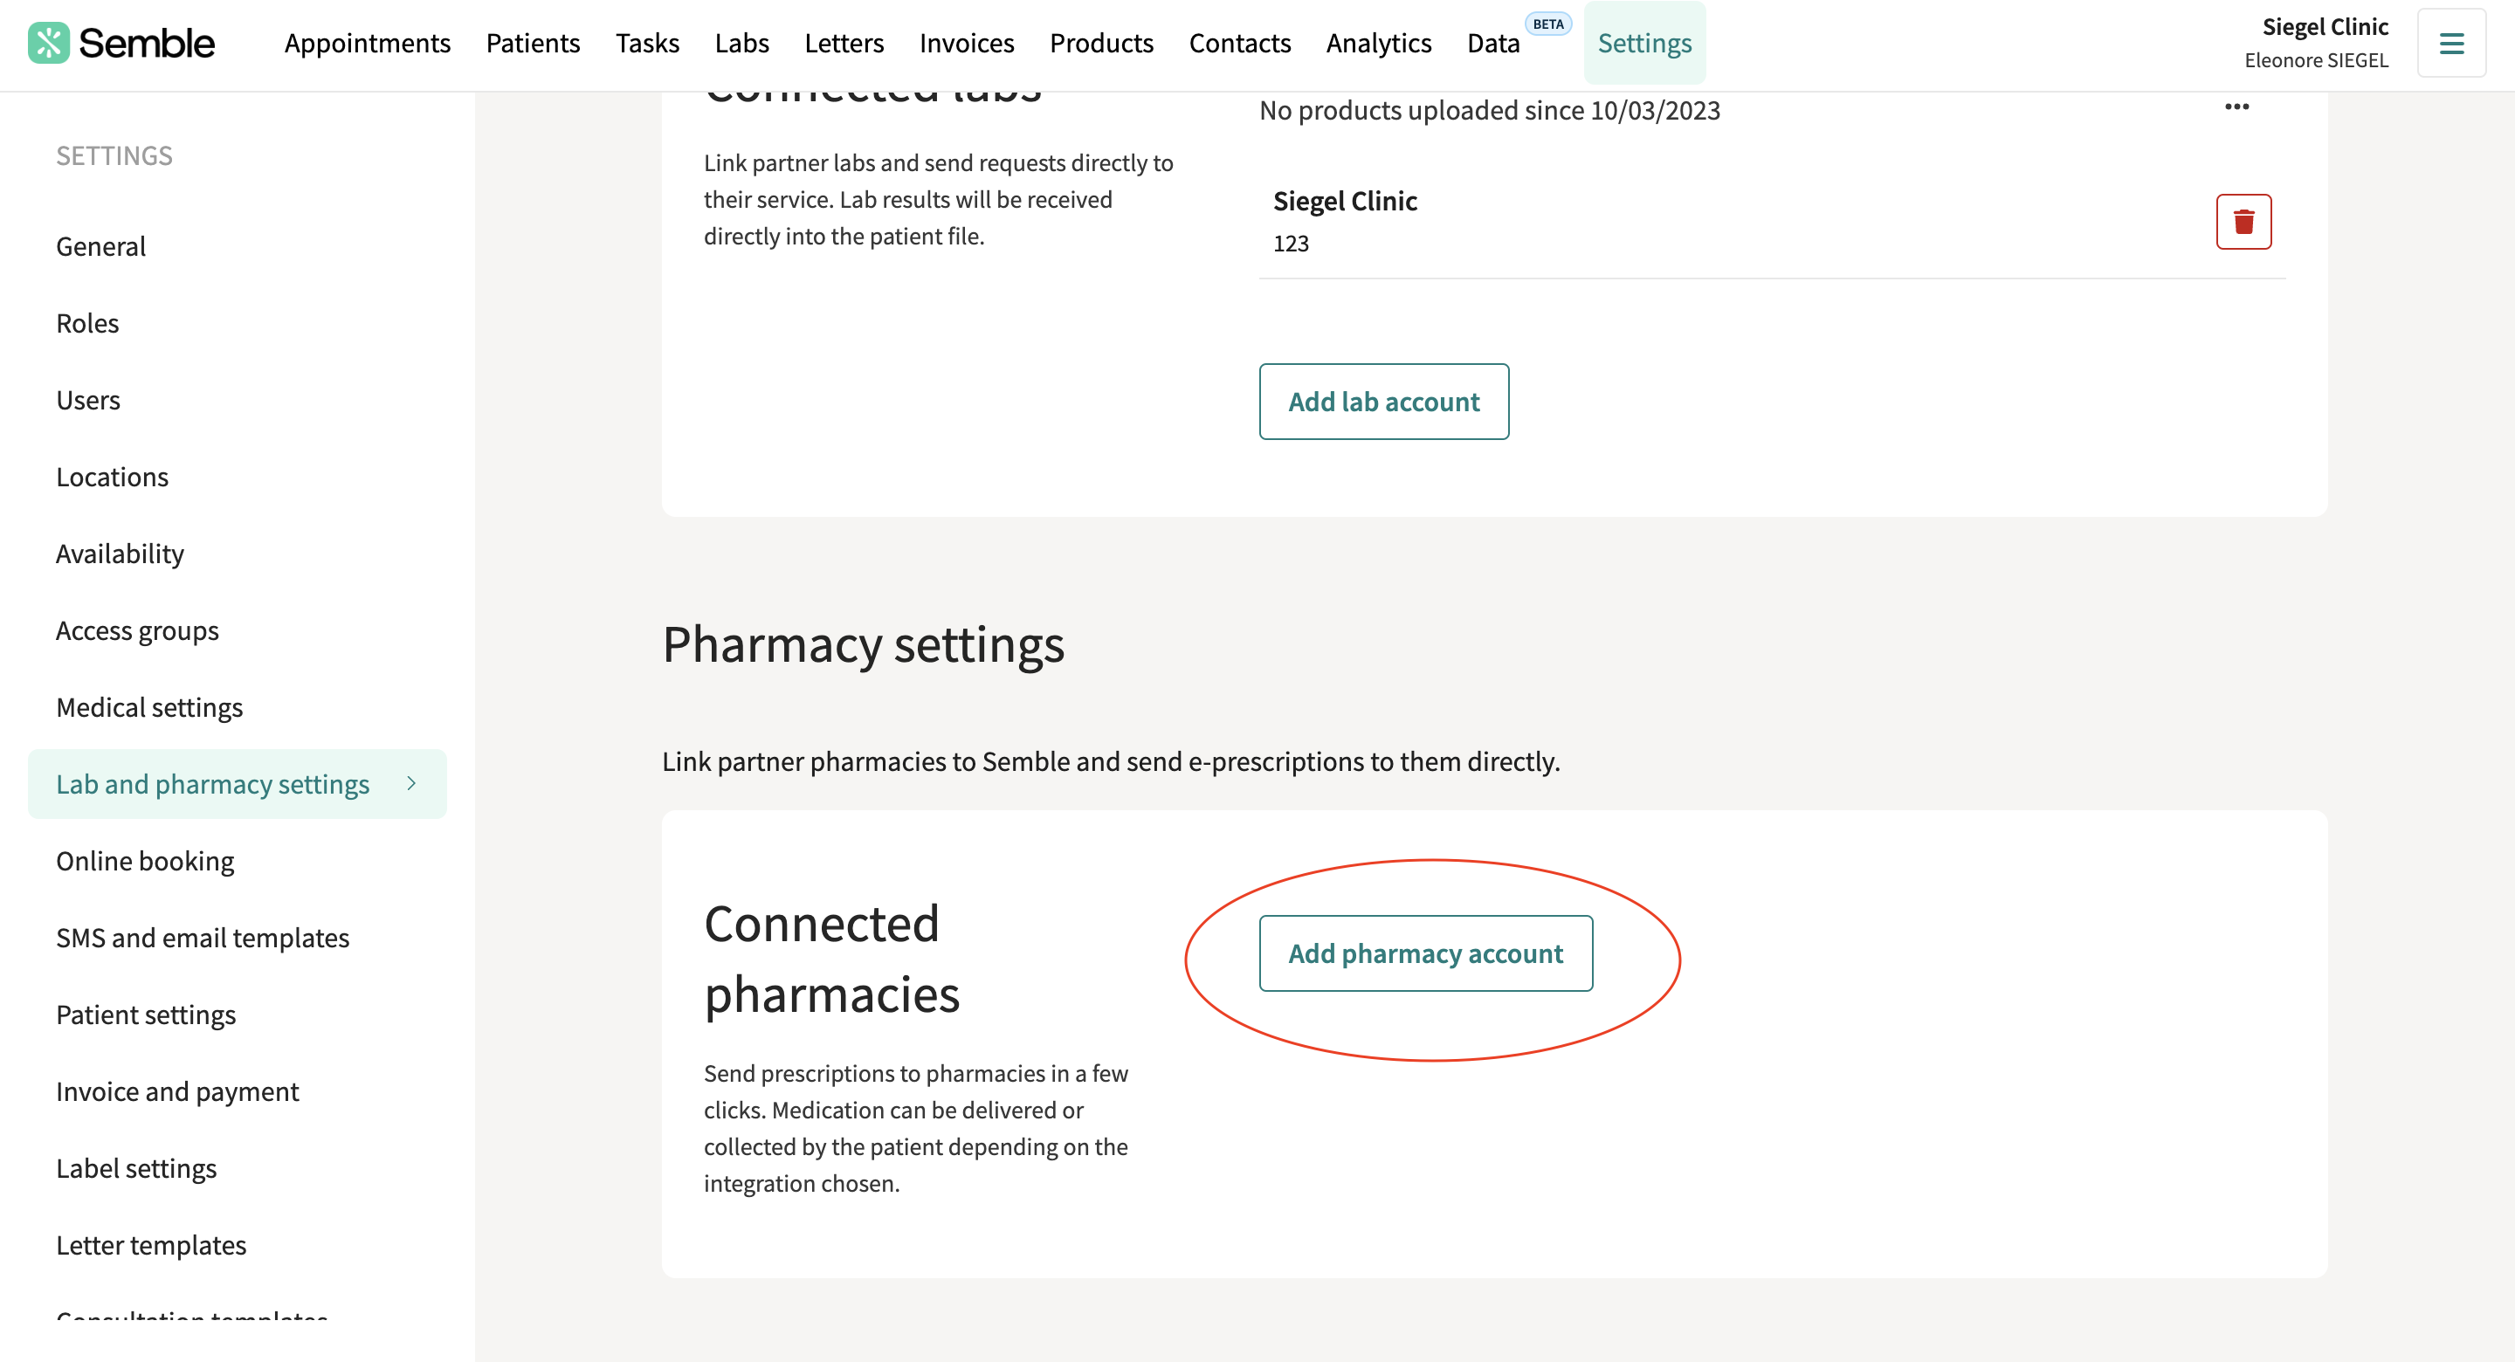Go to Patient settings
This screenshot has width=2515, height=1362.
pyautogui.click(x=146, y=1015)
